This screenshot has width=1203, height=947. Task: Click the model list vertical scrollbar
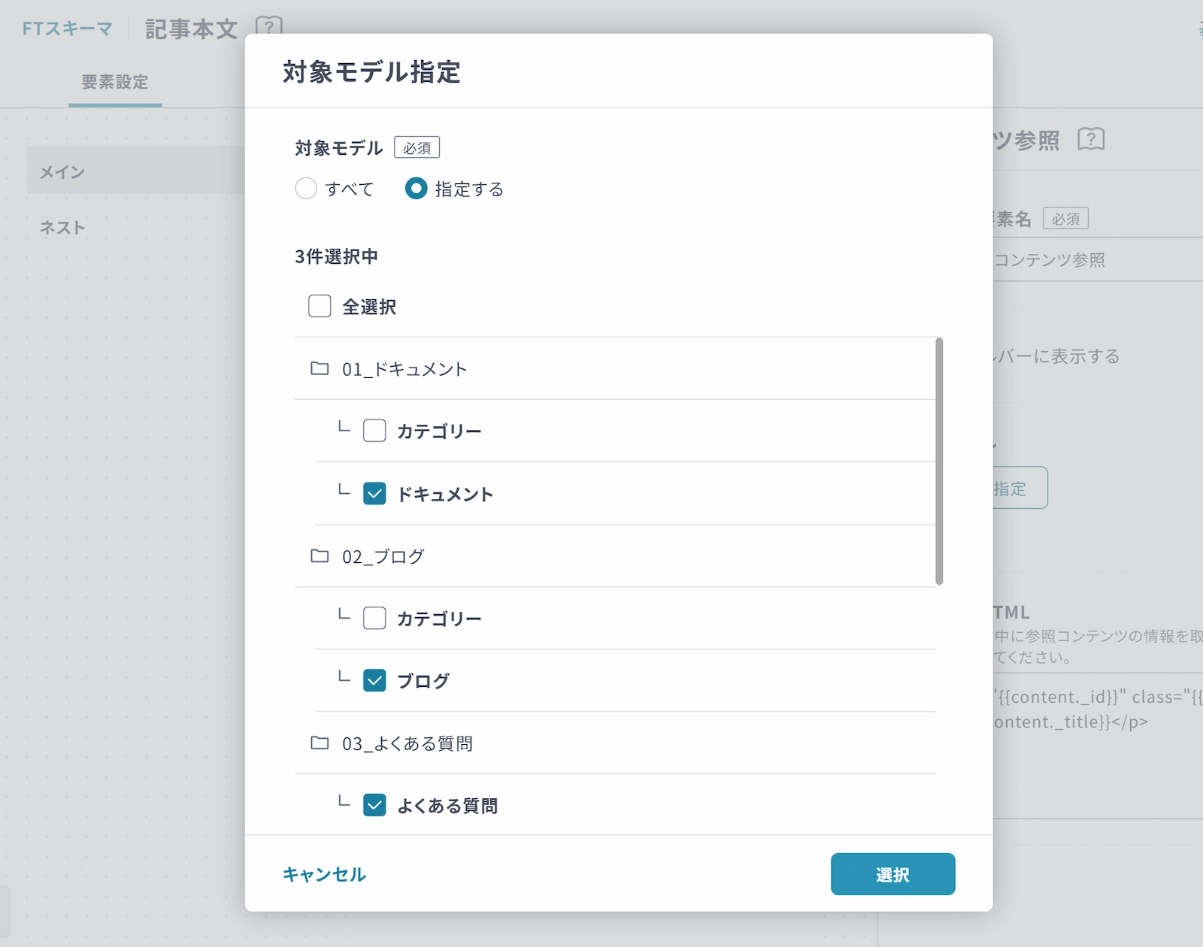[x=939, y=461]
